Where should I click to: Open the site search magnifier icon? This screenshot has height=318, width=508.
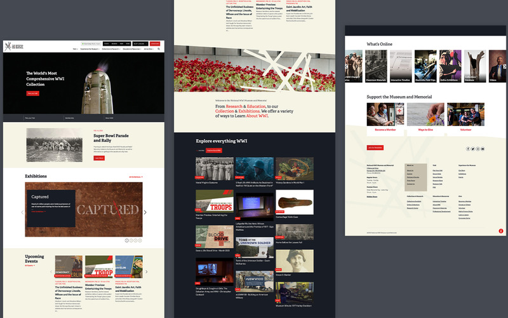pyautogui.click(x=159, y=49)
